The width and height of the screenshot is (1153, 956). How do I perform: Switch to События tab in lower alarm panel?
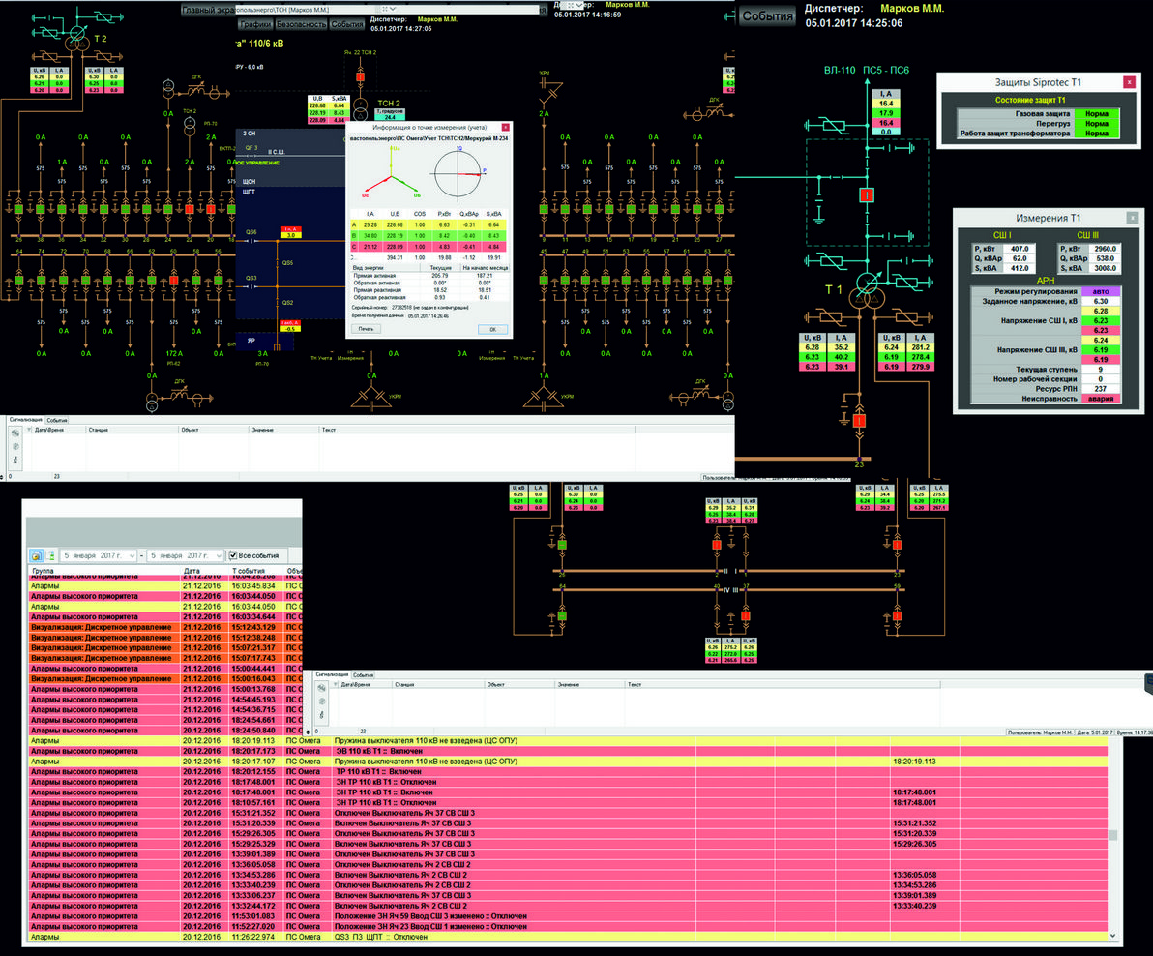coord(364,674)
